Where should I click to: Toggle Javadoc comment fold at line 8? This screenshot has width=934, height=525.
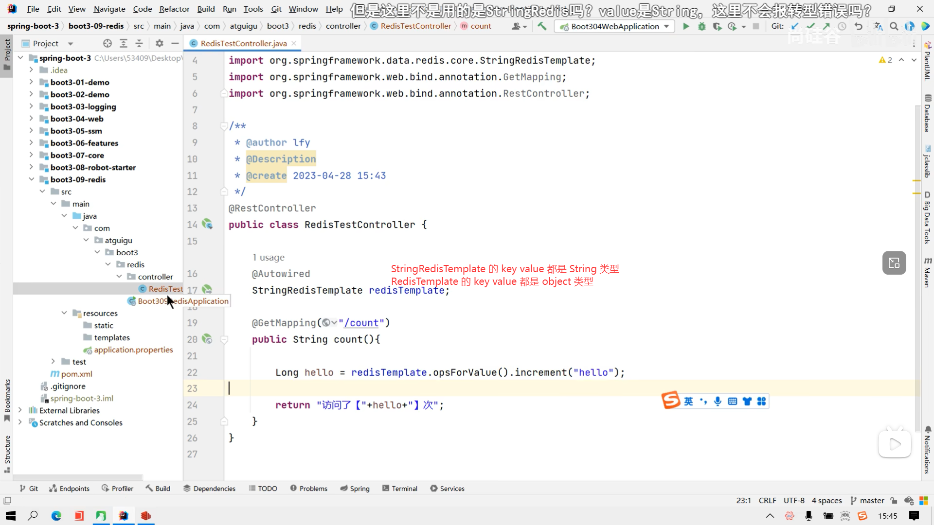tap(224, 126)
